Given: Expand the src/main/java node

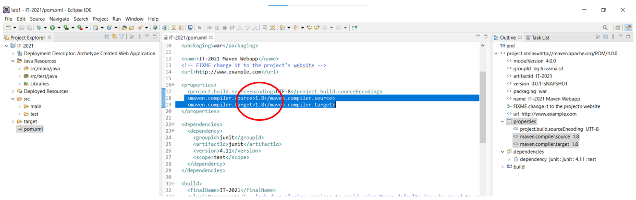Looking at the screenshot, I should [x=20, y=68].
